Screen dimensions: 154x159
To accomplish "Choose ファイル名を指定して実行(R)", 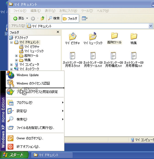I will coord(35,128).
